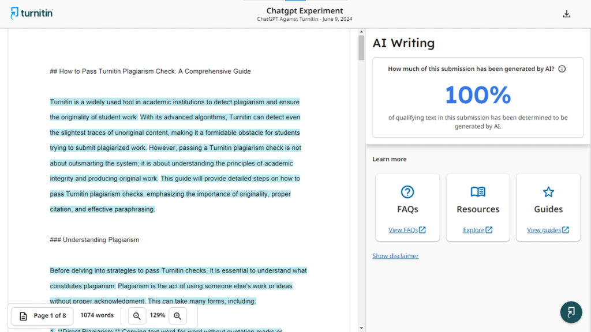Download the Chatgpt Experiment report
591x332 pixels.
point(566,13)
